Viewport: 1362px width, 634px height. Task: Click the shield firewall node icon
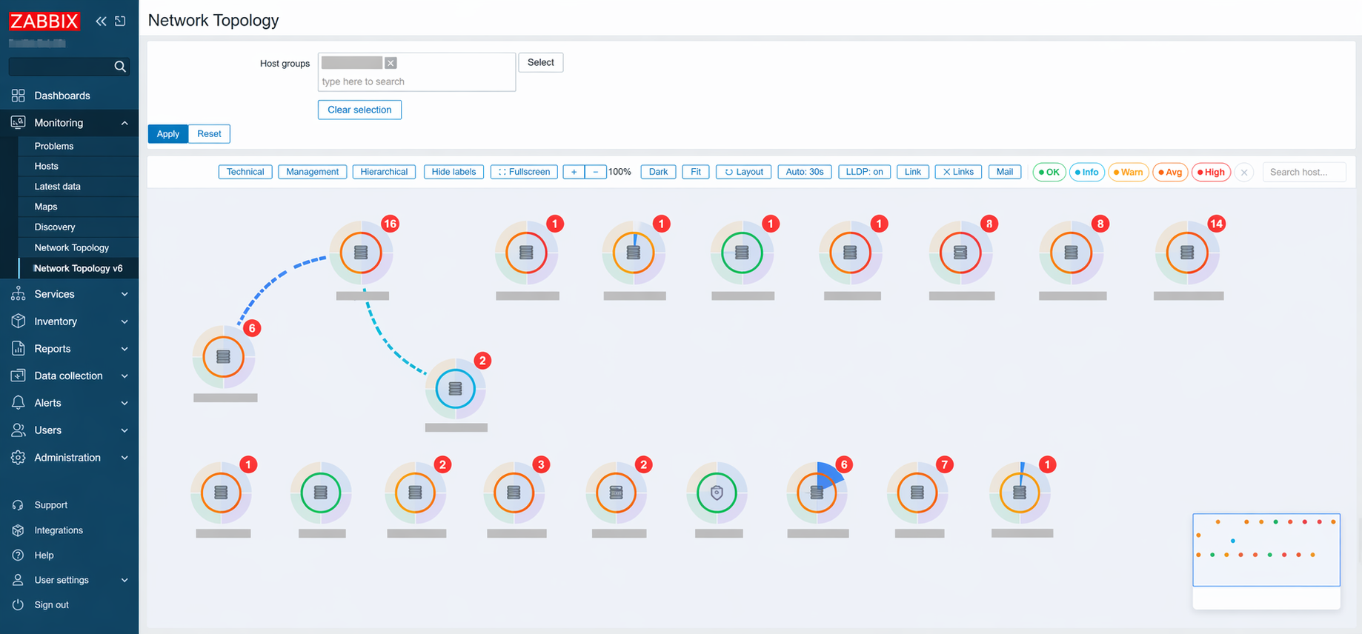[716, 493]
